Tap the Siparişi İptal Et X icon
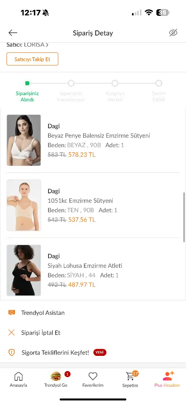 11,333
